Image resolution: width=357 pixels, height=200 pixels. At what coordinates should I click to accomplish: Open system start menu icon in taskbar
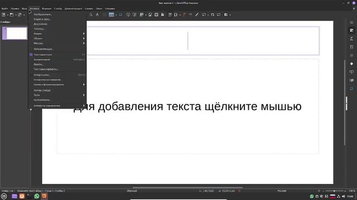click(x=4, y=196)
